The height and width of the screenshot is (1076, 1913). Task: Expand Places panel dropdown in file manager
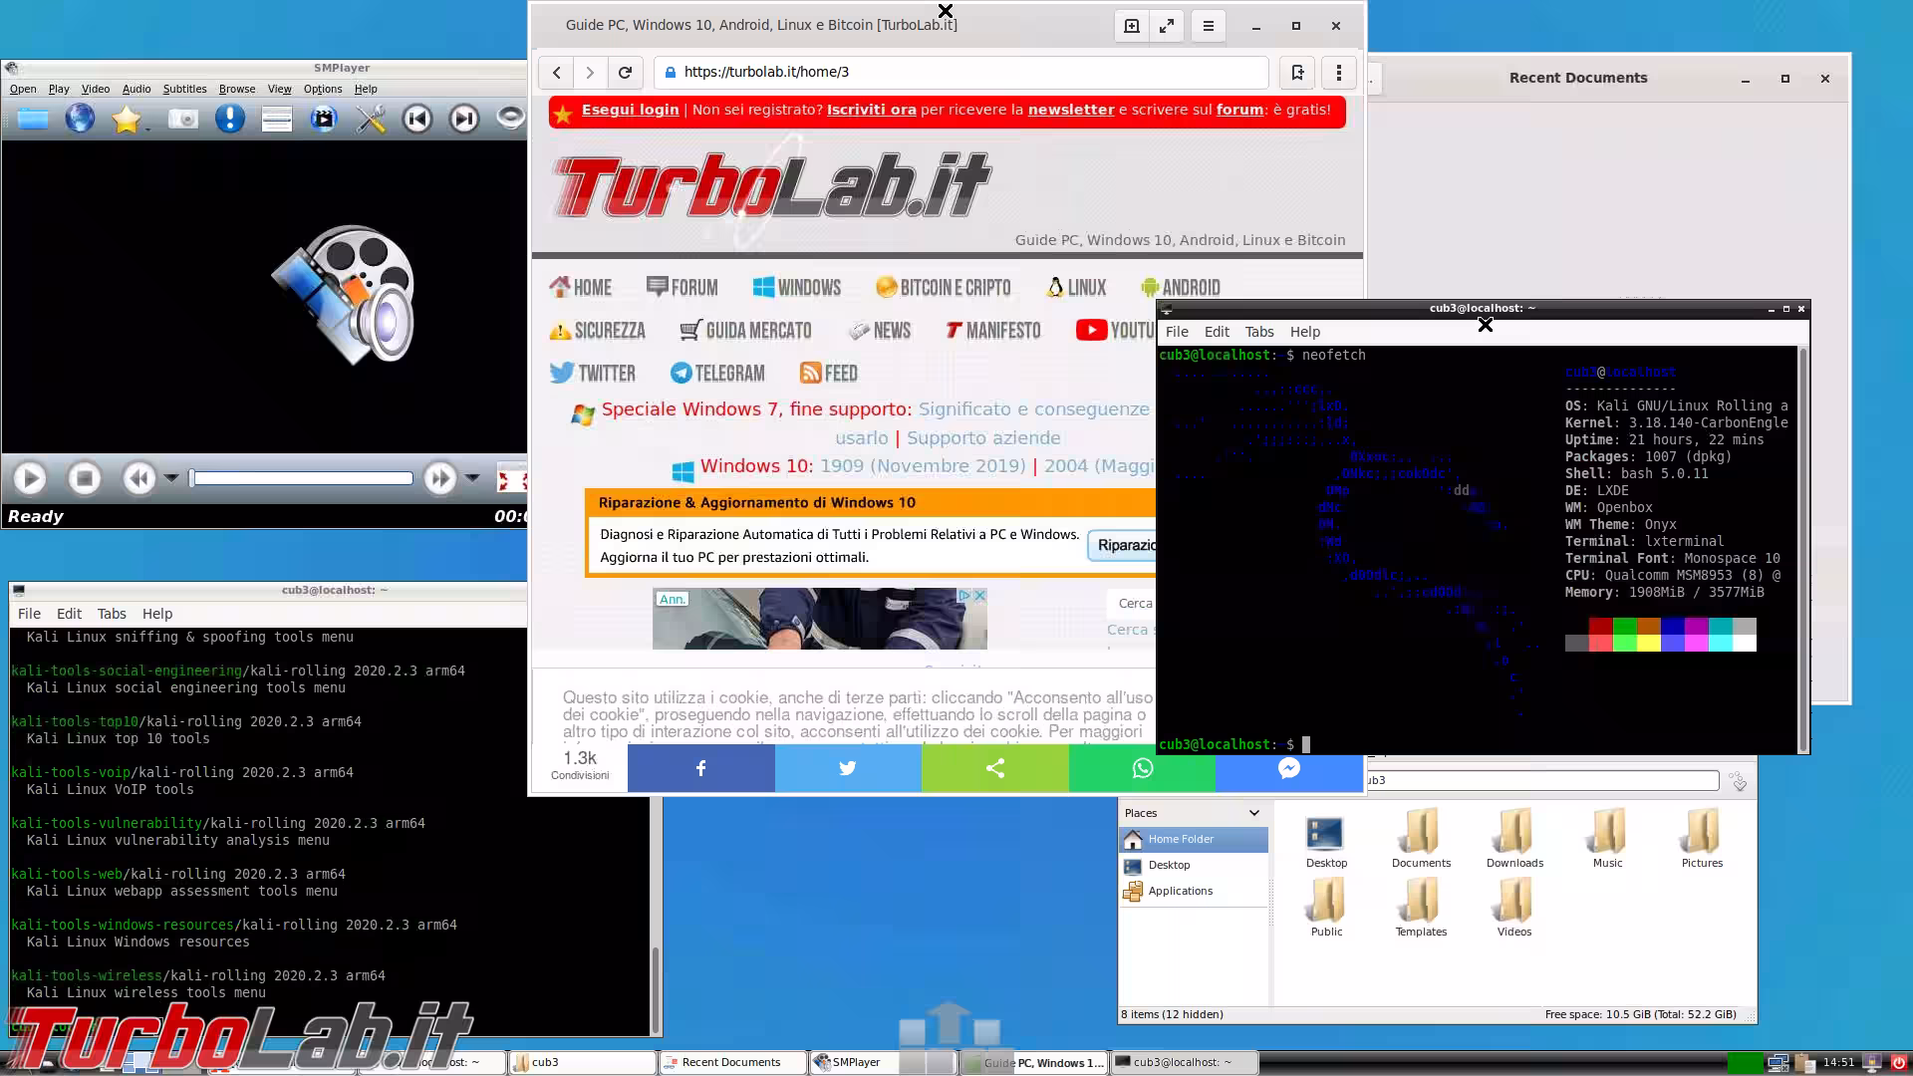pyautogui.click(x=1253, y=813)
